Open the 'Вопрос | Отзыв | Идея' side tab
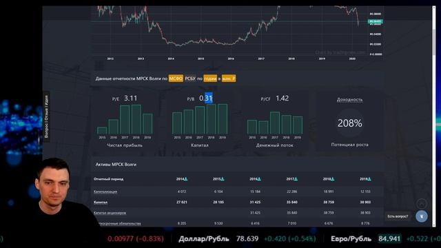441x248 pixels. [46, 116]
